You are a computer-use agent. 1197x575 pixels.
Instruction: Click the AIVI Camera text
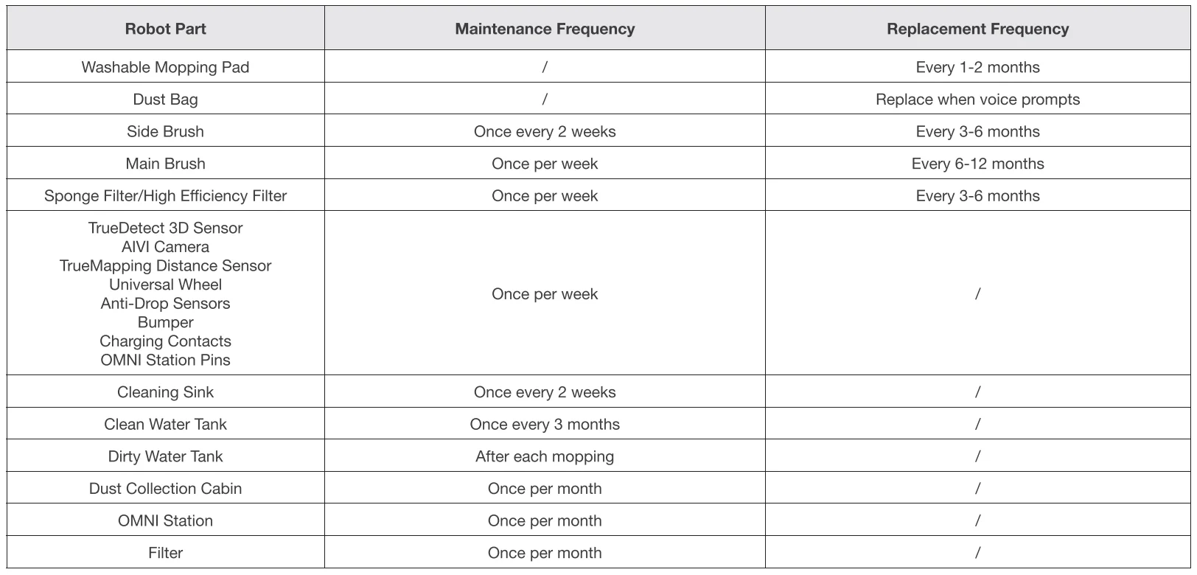[165, 247]
